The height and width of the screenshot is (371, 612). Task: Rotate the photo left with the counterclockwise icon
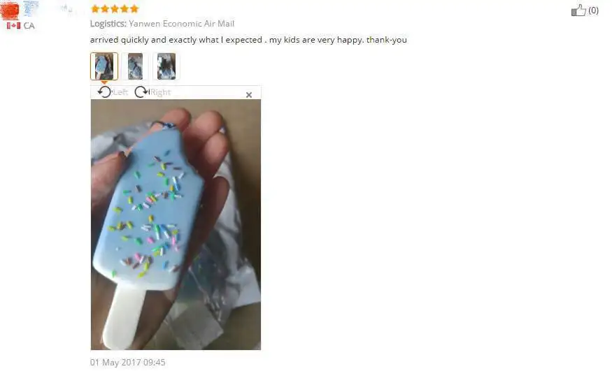click(104, 92)
